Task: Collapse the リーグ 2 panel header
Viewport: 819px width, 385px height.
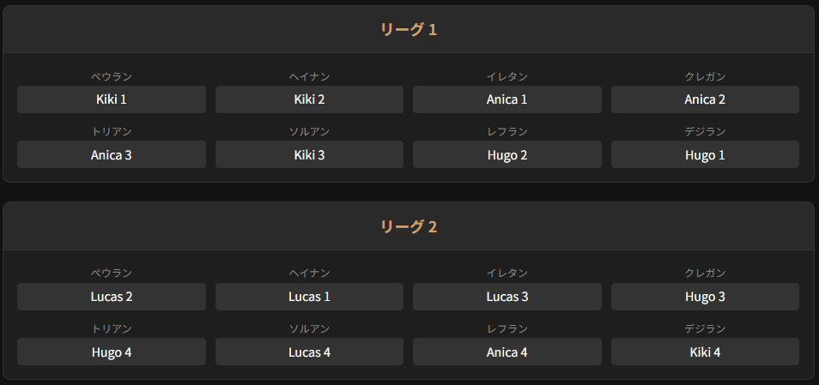Action: coord(409,227)
